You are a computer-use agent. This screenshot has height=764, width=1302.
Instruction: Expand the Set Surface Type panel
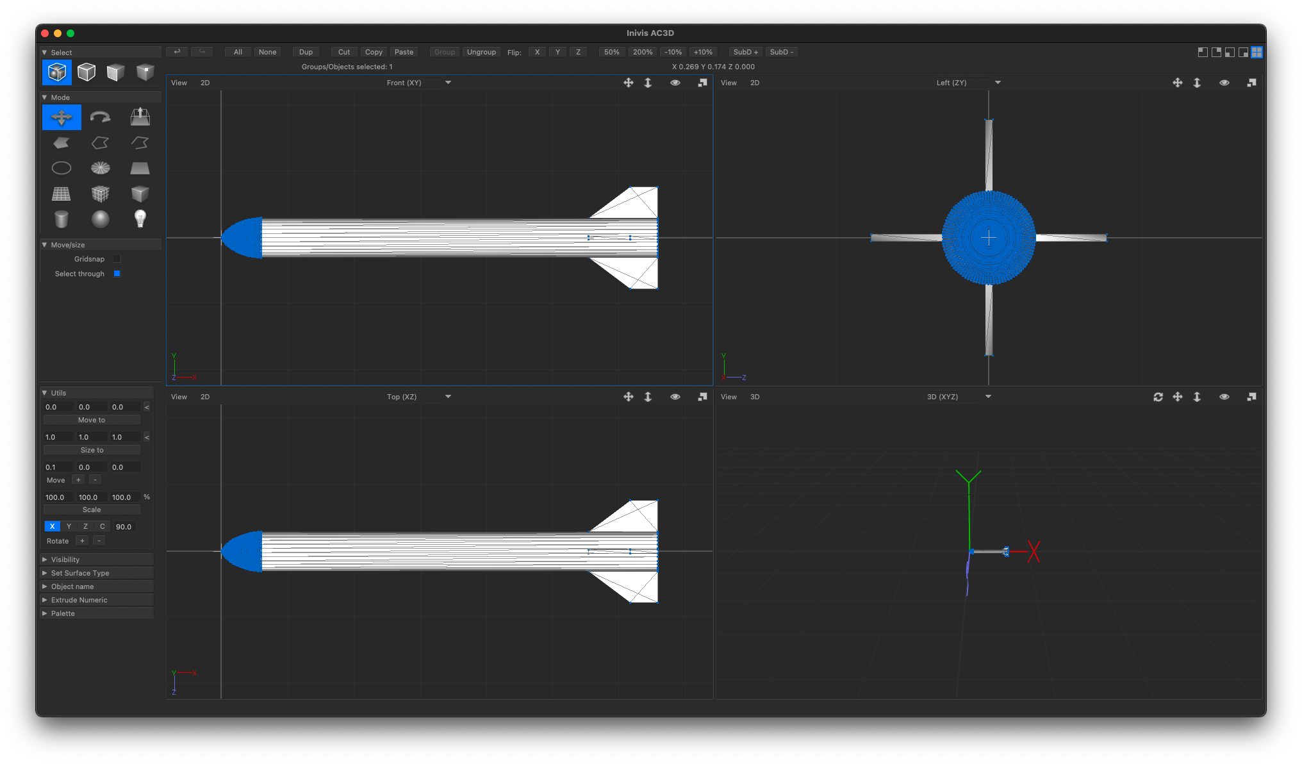[80, 573]
